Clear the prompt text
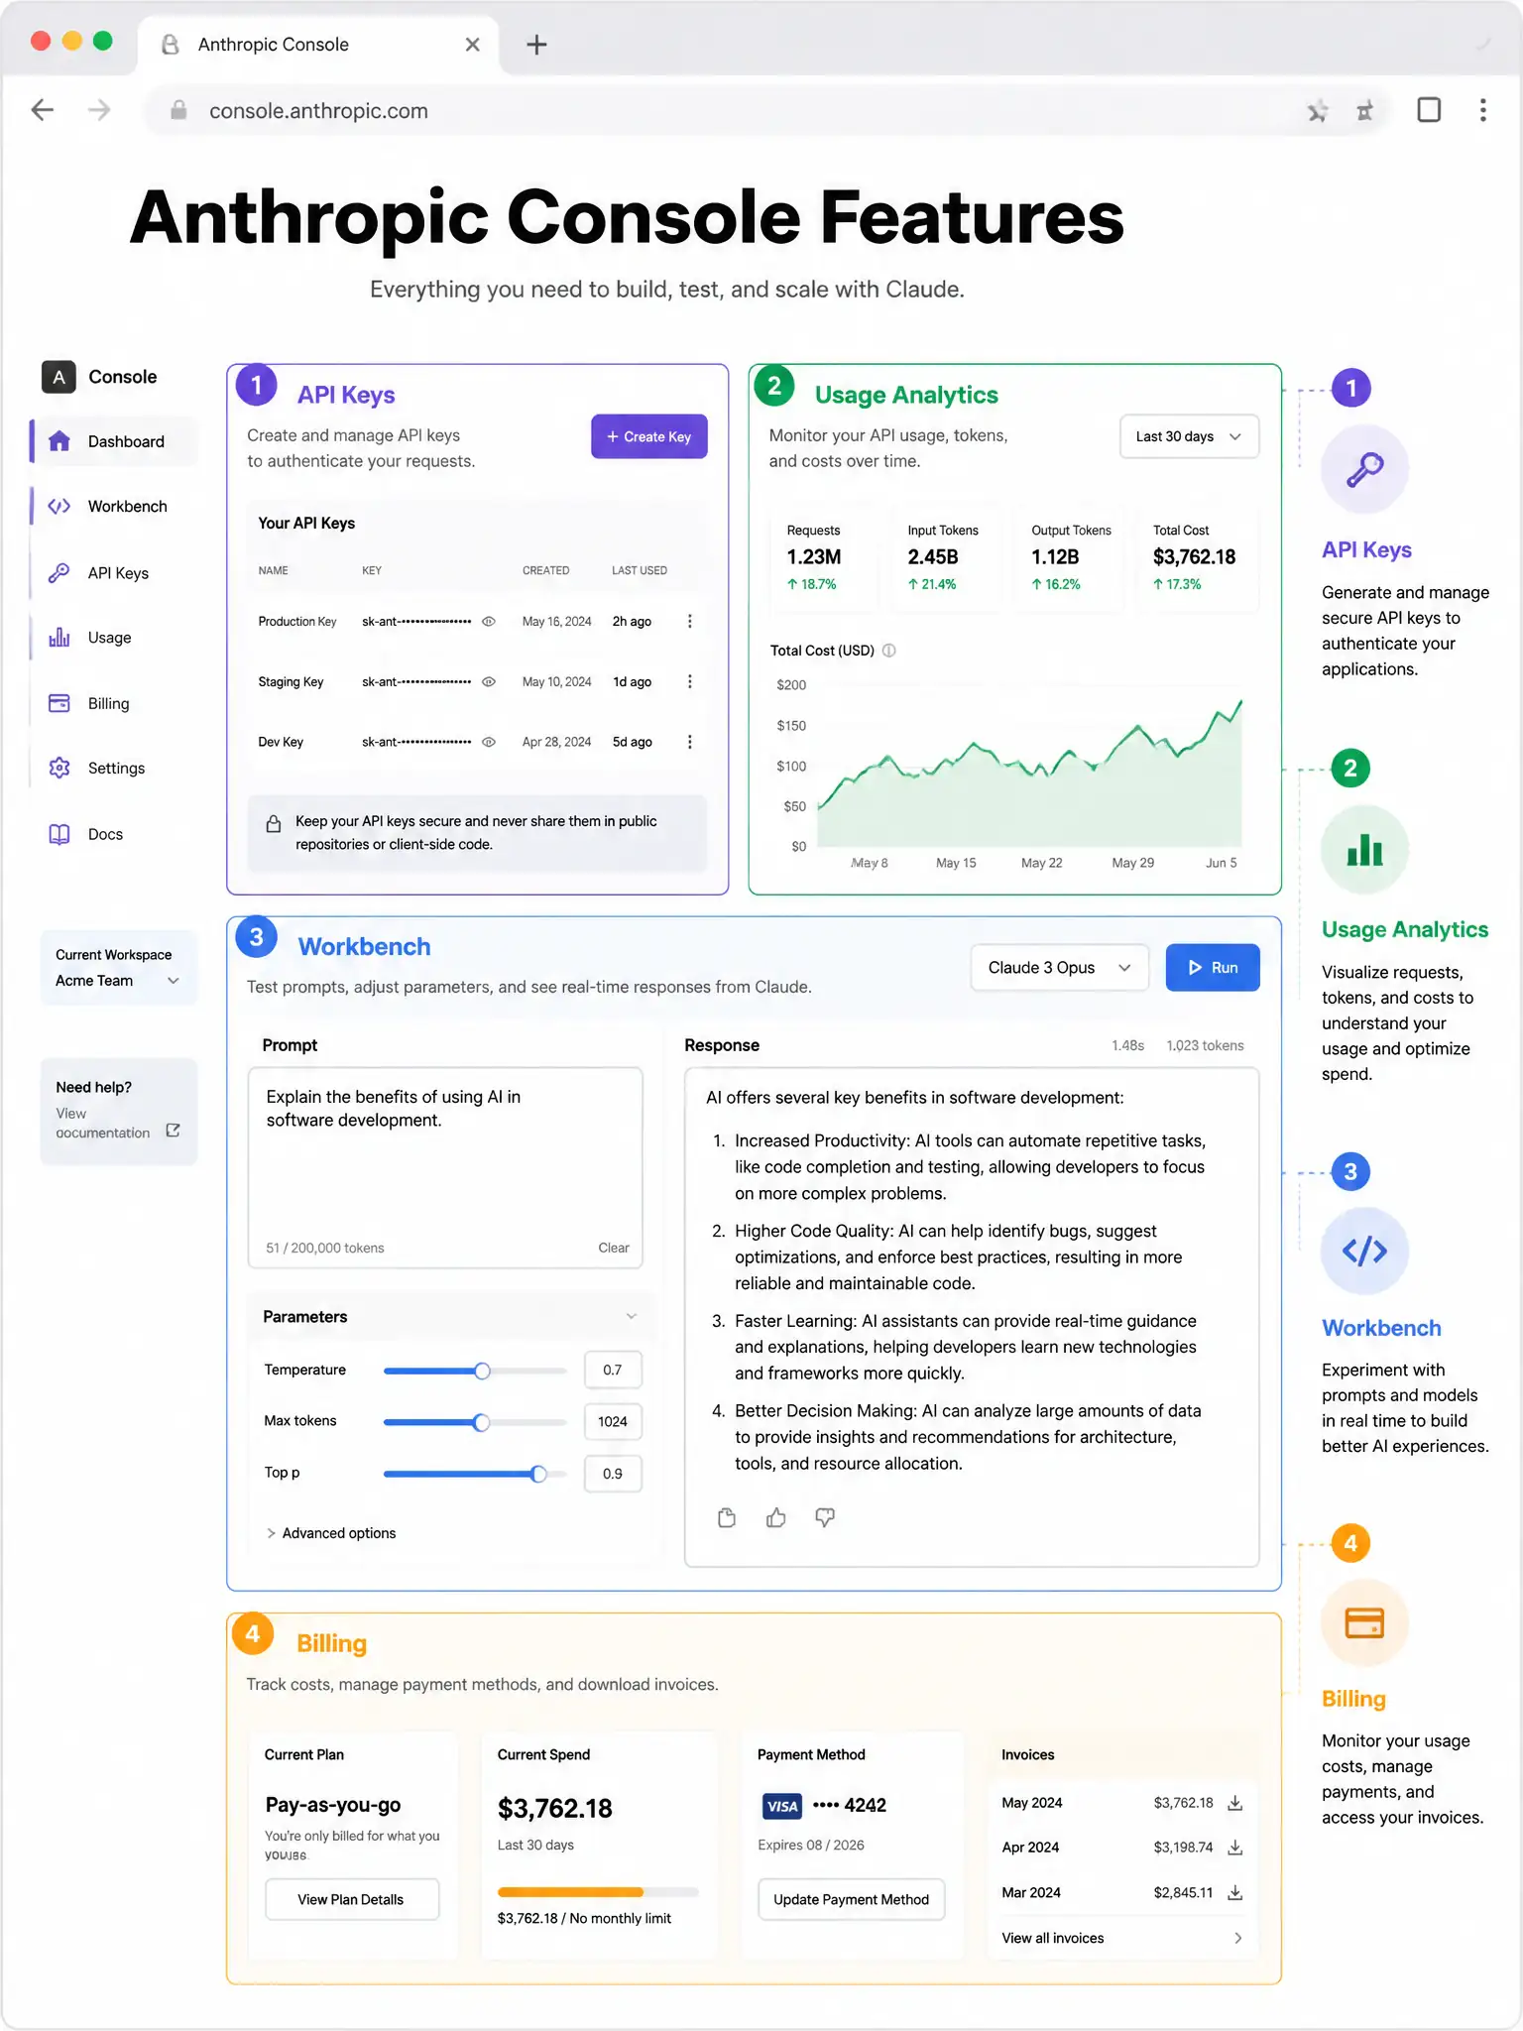The width and height of the screenshot is (1523, 2031). click(x=614, y=1248)
